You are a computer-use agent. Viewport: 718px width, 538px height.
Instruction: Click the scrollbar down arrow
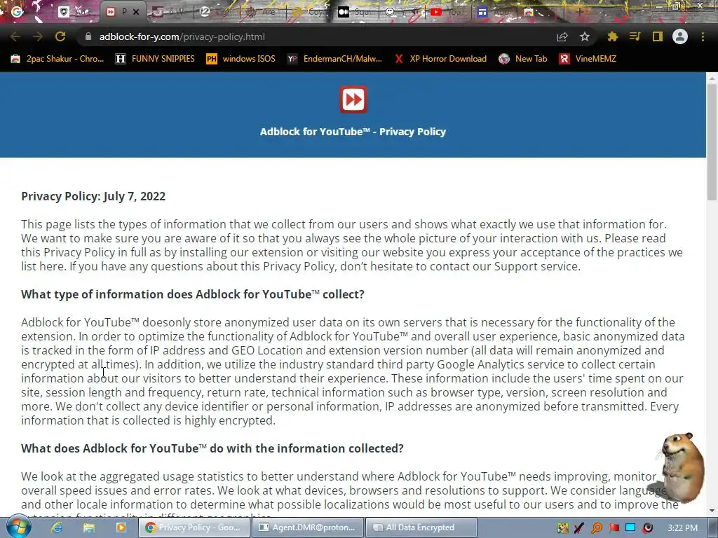[712, 511]
